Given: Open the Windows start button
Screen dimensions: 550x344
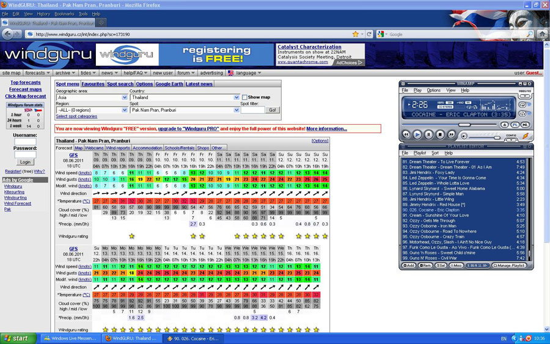Looking at the screenshot, I should pos(18,339).
